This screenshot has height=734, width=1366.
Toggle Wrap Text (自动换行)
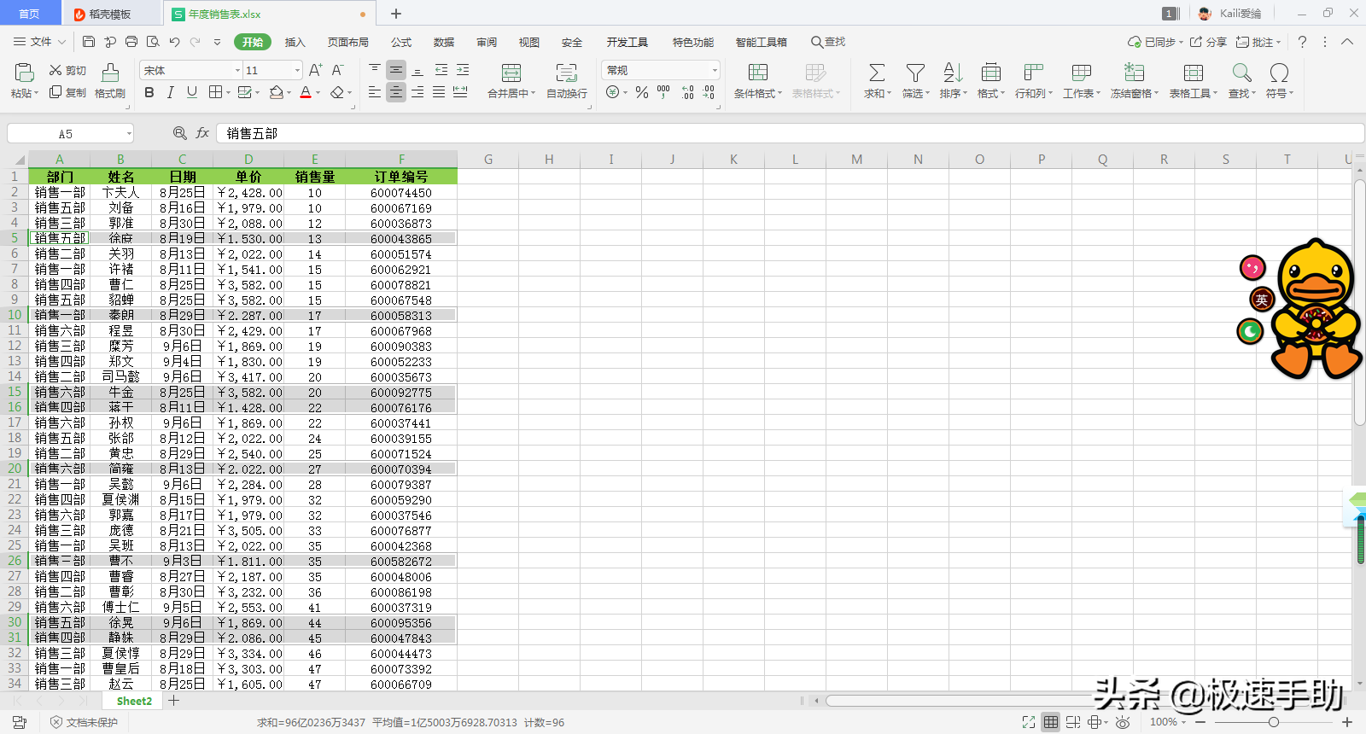[x=567, y=81]
